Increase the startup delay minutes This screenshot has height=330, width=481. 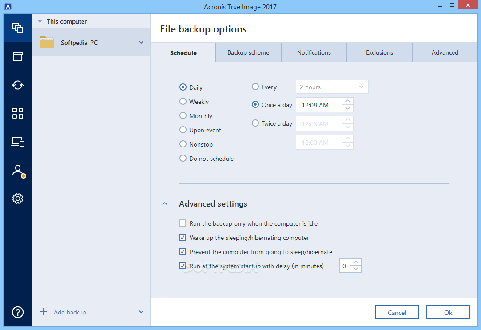pyautogui.click(x=356, y=262)
